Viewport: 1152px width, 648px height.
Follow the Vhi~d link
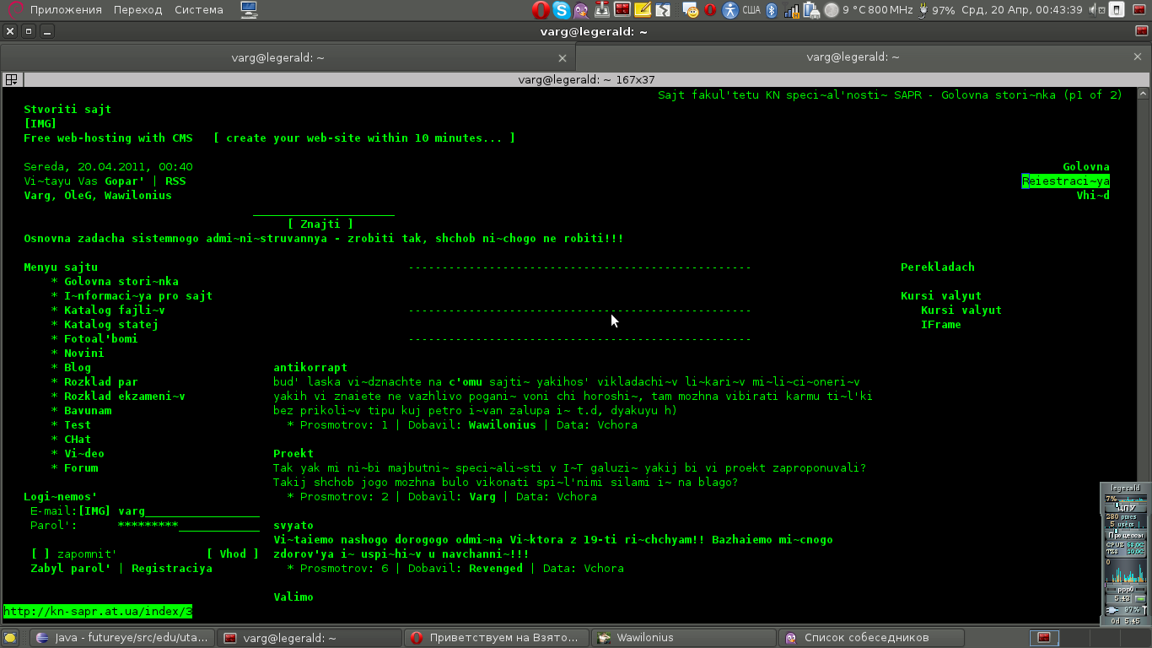(x=1093, y=196)
